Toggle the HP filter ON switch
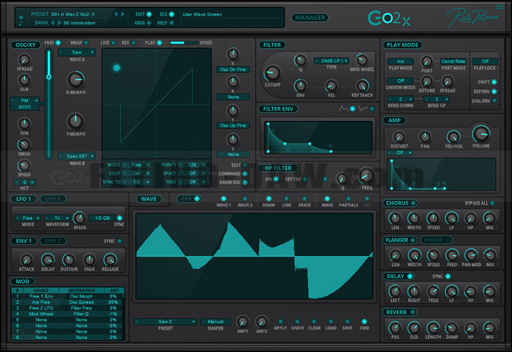This screenshot has width=512, height=352. [x=276, y=179]
